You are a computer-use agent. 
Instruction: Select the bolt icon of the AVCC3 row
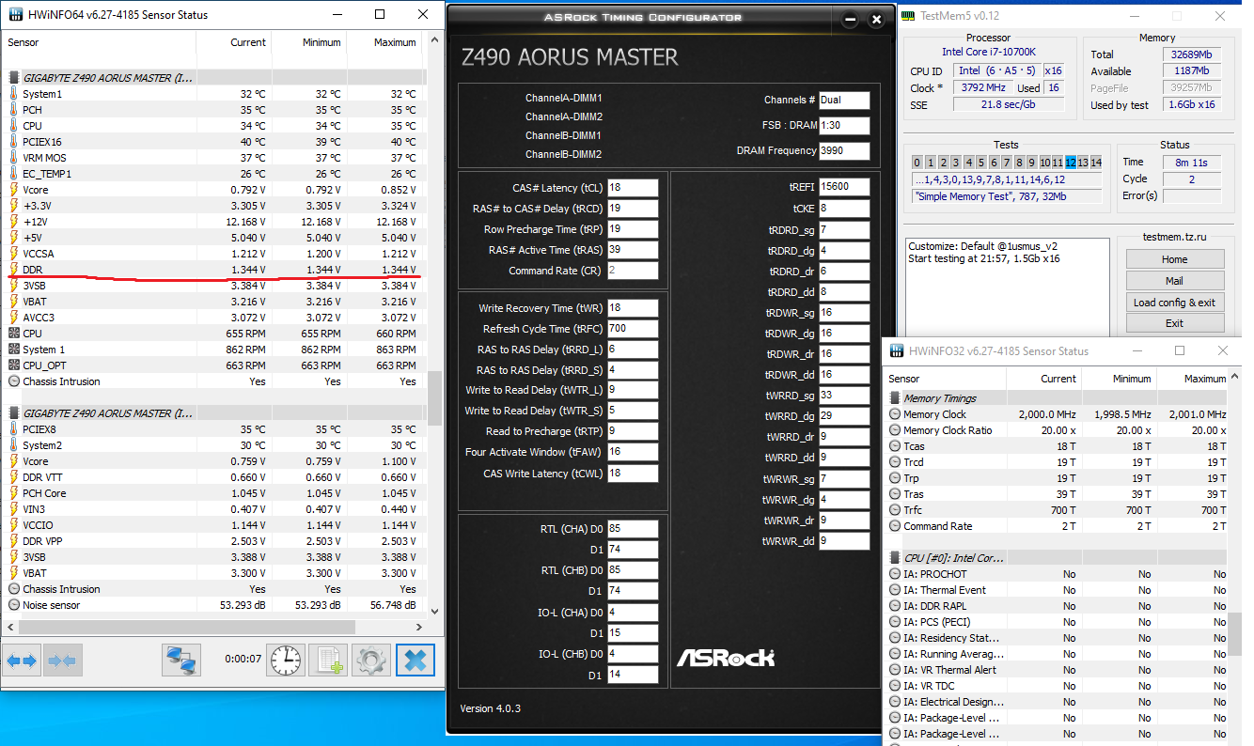[x=14, y=318]
